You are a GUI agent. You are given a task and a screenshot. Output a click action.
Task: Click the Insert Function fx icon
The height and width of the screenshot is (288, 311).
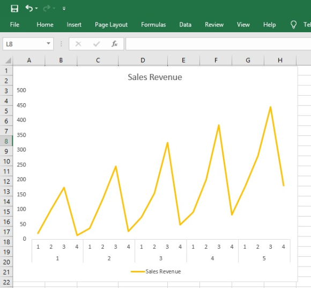click(x=114, y=44)
